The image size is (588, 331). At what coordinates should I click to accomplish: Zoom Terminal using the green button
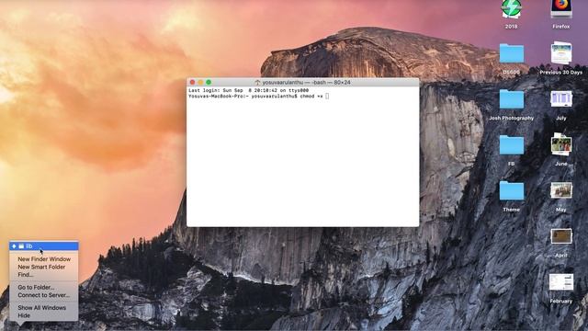pos(209,82)
